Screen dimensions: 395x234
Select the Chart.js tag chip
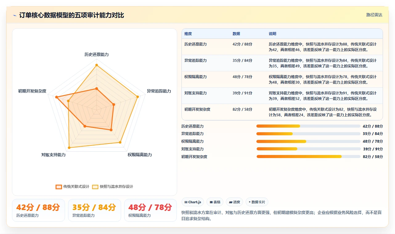tap(193, 202)
